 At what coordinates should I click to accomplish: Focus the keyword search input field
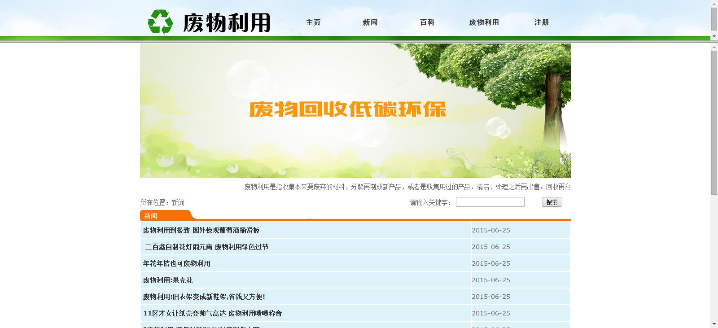[490, 202]
